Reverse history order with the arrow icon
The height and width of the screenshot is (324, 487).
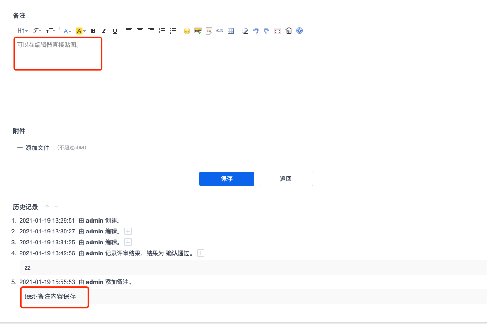click(47, 207)
